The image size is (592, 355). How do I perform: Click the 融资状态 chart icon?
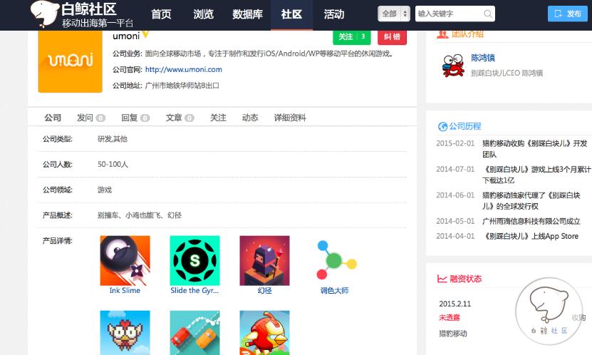point(442,279)
